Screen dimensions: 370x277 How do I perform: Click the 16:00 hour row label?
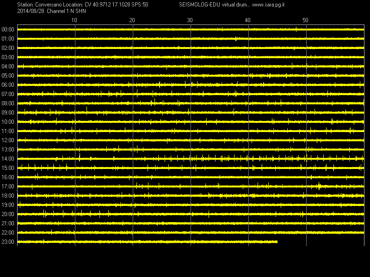pyautogui.click(x=8, y=177)
